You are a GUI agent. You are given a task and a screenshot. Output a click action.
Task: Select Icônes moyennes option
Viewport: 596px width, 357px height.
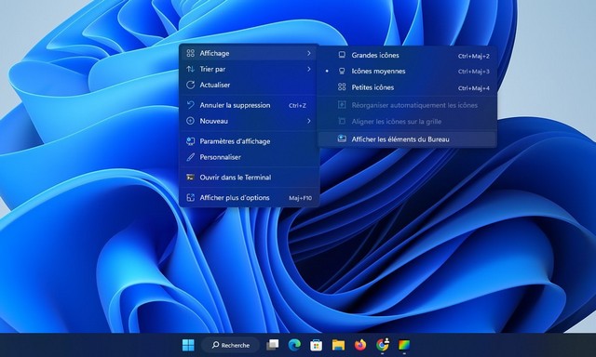407,72
